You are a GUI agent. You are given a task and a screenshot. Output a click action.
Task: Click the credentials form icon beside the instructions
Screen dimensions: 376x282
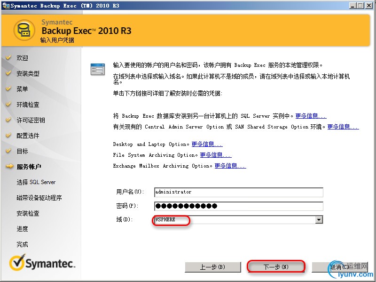98,69
